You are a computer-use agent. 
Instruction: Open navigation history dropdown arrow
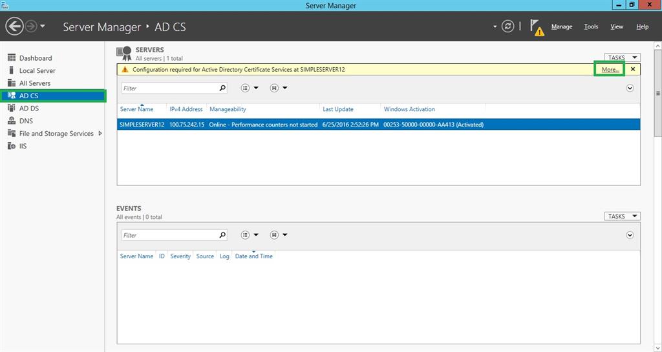[43, 26]
